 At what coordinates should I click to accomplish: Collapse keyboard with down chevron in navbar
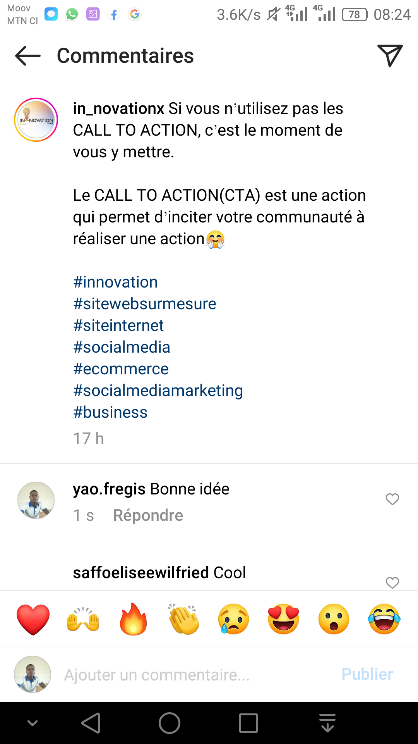pos(33,723)
